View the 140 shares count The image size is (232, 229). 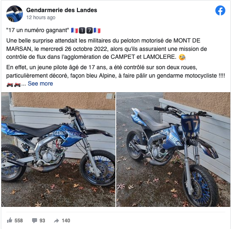pos(66,221)
